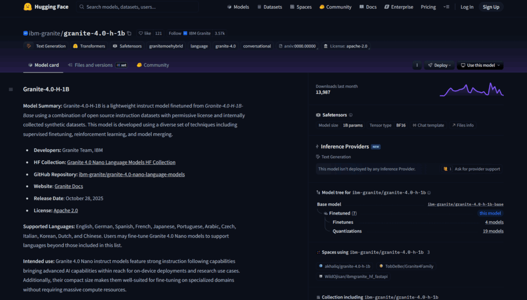Click the language tag
The width and height of the screenshot is (527, 300).
coord(199,46)
